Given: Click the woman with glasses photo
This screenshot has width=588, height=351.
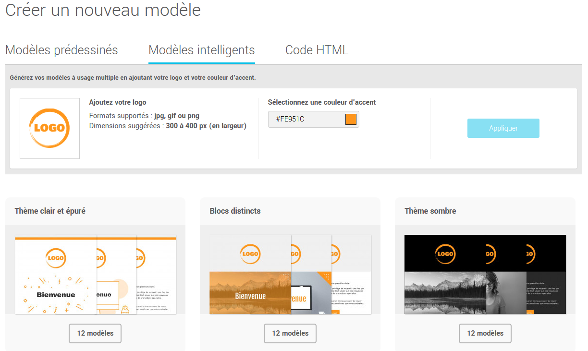Looking at the screenshot, I should pos(505,292).
